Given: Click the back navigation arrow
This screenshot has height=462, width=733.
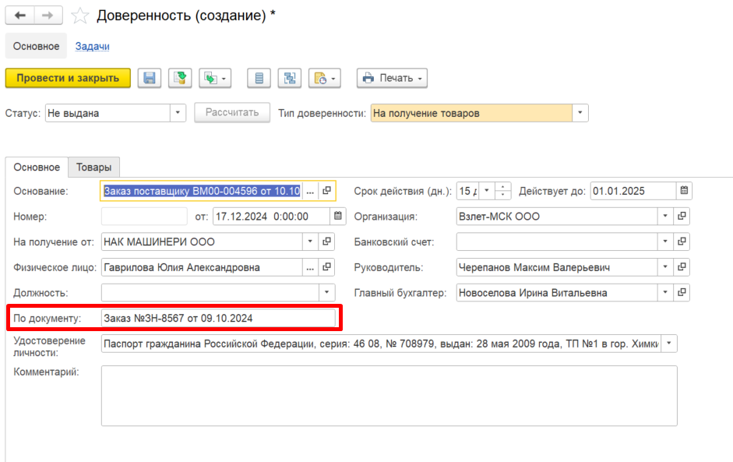Looking at the screenshot, I should click(19, 16).
